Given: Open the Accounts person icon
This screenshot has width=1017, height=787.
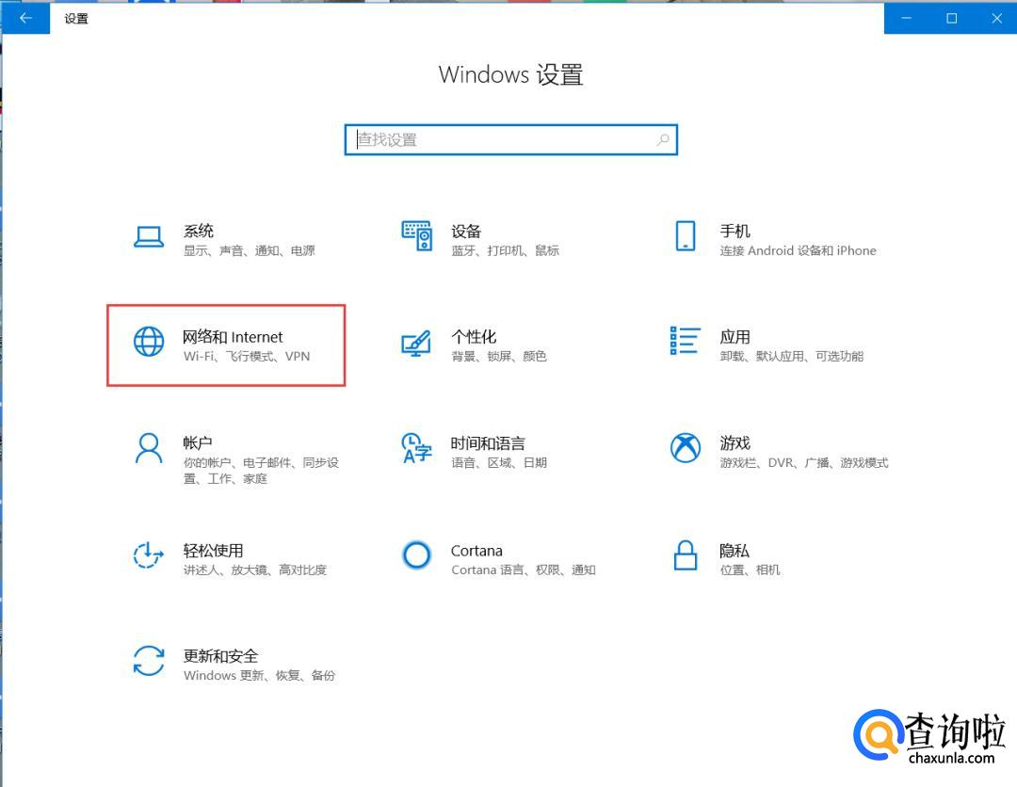Looking at the screenshot, I should 149,448.
